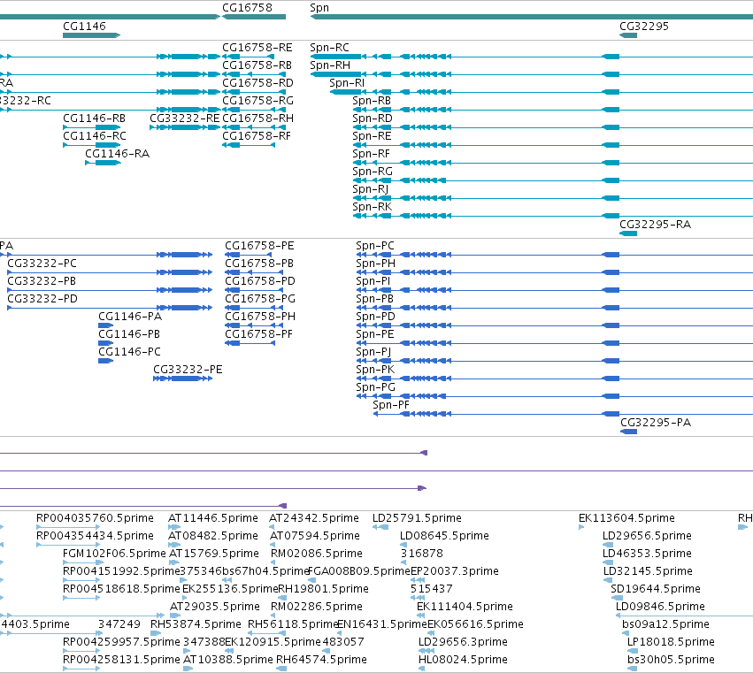Select protein Spn-PI
This screenshot has height=673, width=753.
coord(555,290)
